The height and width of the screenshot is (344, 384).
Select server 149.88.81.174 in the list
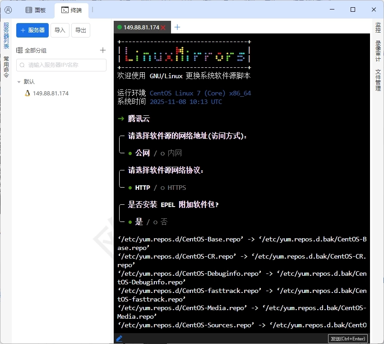point(51,93)
